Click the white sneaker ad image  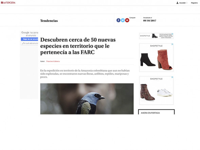(x=164, y=92)
